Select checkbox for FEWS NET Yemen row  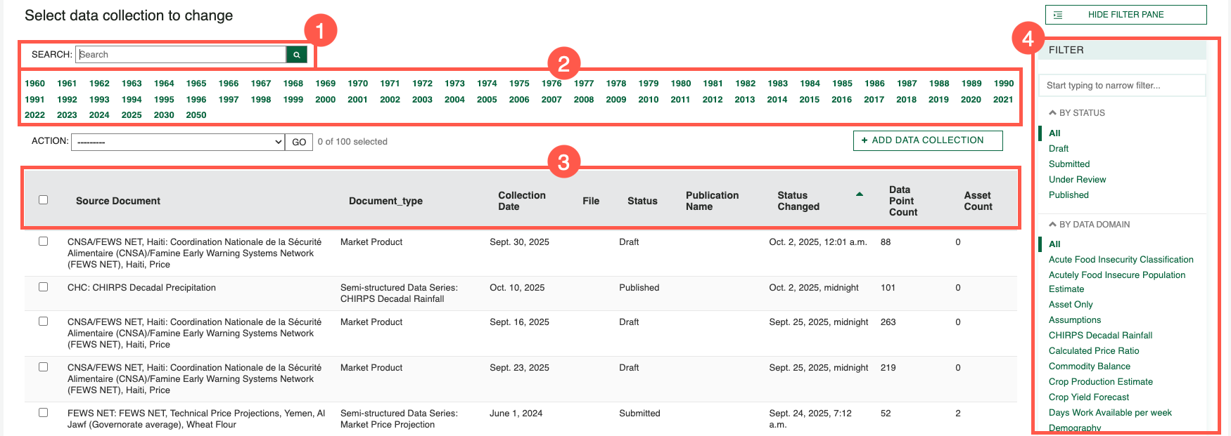tap(44, 413)
